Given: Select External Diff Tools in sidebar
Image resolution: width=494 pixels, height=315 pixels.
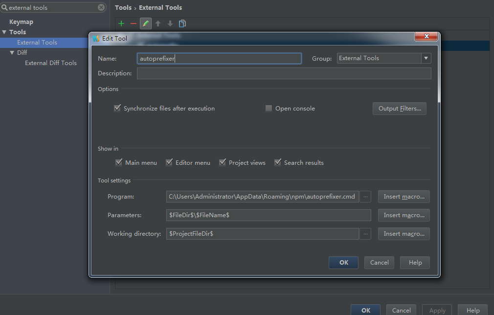Looking at the screenshot, I should coord(51,63).
